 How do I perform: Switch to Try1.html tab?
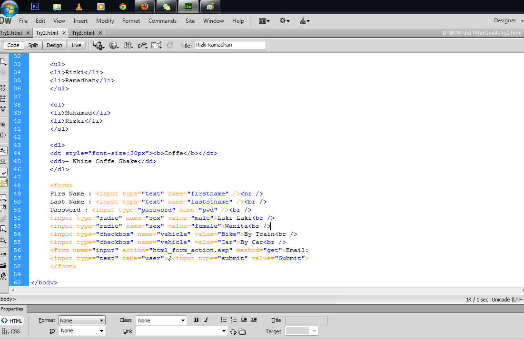[x=11, y=33]
